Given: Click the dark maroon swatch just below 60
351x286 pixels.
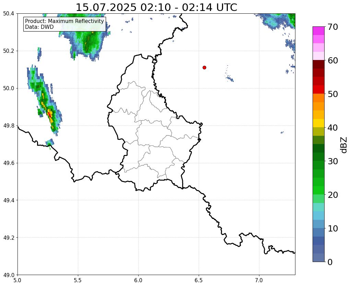Looking at the screenshot, I should 318,64.
